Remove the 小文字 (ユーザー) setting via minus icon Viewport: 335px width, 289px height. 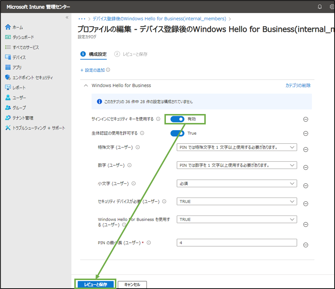pos(306,186)
